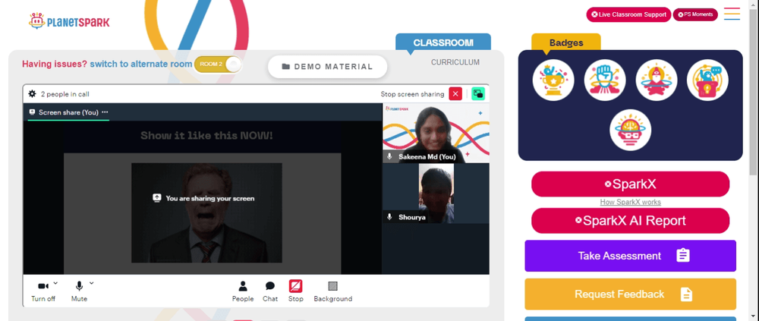Open DEMO MATERIAL folder button
The image size is (759, 321).
(328, 67)
